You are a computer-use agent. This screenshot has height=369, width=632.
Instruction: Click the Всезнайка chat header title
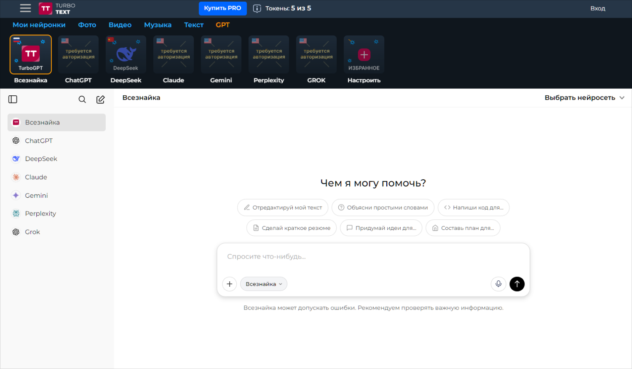tap(142, 98)
